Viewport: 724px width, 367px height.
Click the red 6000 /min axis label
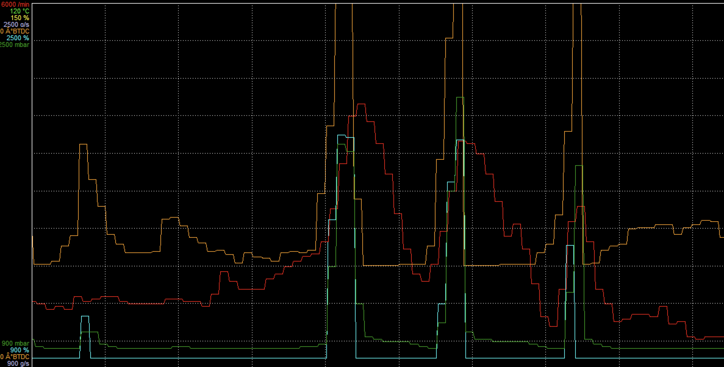click(x=15, y=5)
